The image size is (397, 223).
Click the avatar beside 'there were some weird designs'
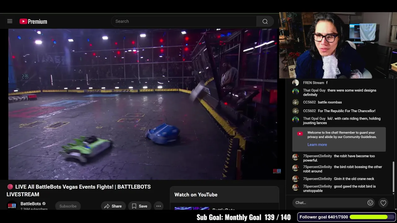click(296, 91)
